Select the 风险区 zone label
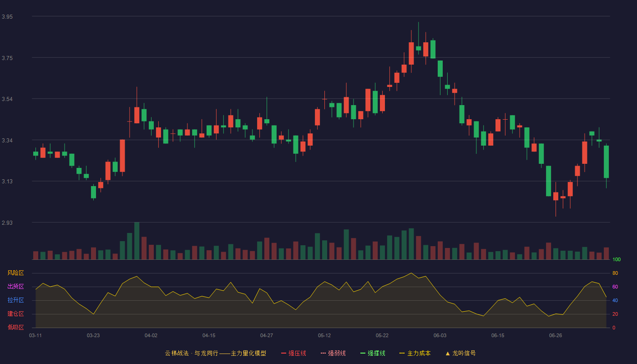The image size is (637, 364). pyautogui.click(x=15, y=273)
